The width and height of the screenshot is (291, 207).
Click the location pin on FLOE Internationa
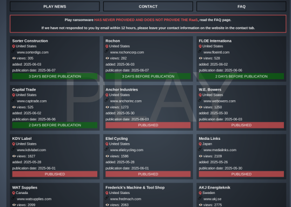pos(200,46)
